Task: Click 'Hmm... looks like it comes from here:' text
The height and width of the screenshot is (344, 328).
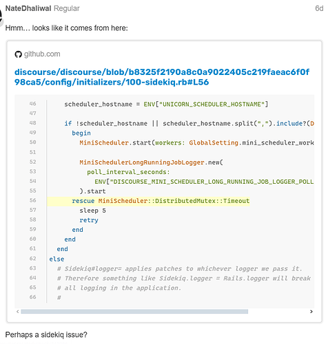Action: tap(66, 28)
